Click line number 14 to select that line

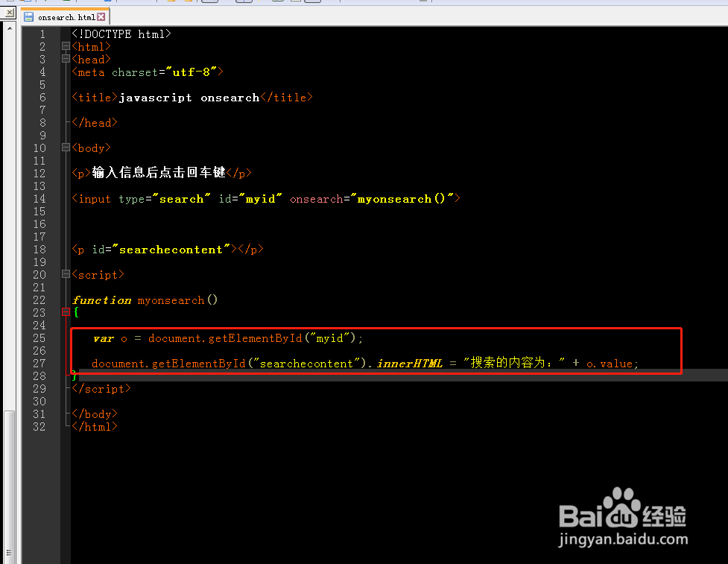(x=39, y=198)
